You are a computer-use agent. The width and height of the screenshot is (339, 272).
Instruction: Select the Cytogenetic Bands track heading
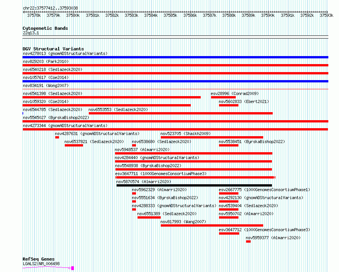coord(45,28)
